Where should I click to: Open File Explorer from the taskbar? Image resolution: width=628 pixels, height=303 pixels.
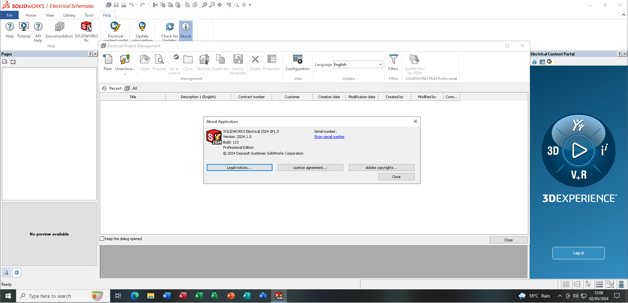150,296
